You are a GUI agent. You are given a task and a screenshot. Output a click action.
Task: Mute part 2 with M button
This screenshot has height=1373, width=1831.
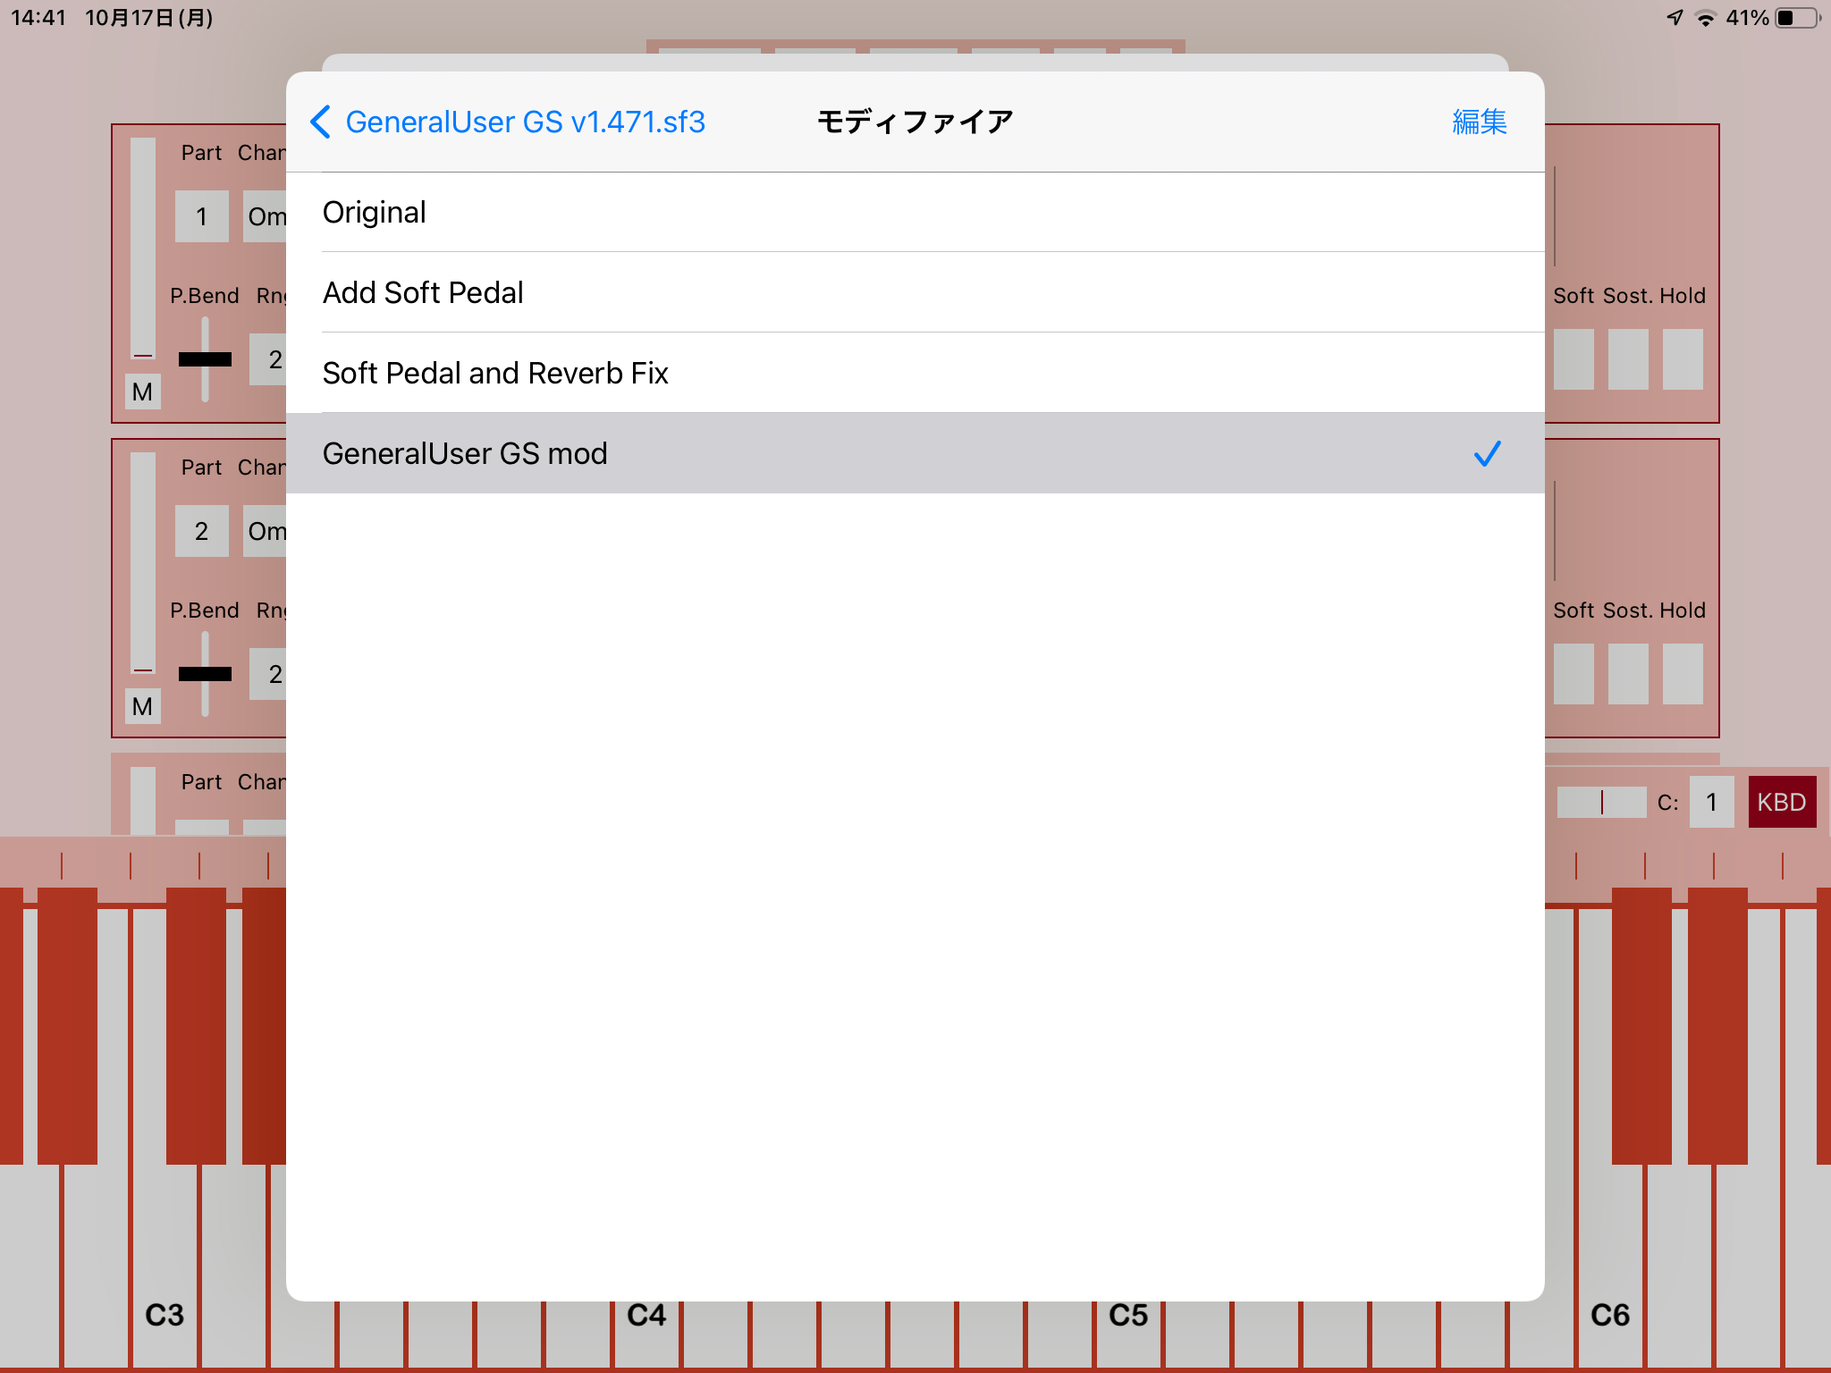point(142,706)
